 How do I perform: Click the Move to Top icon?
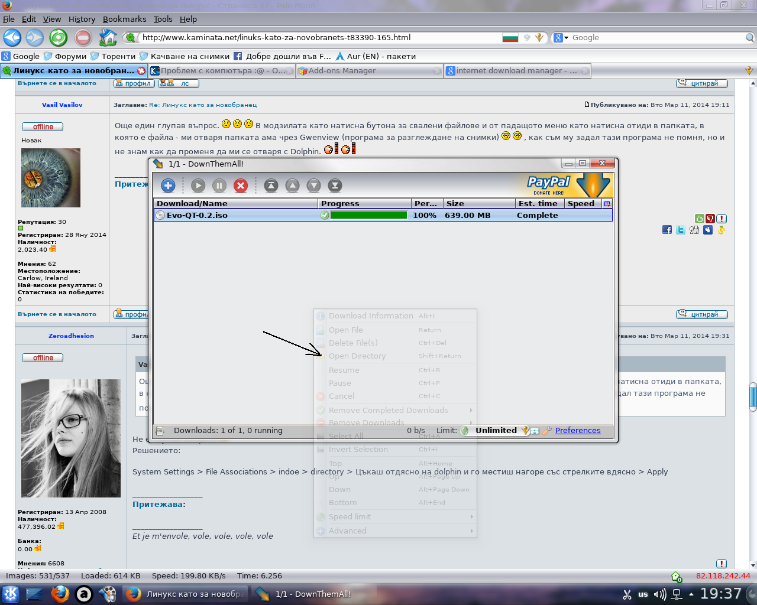coord(271,186)
